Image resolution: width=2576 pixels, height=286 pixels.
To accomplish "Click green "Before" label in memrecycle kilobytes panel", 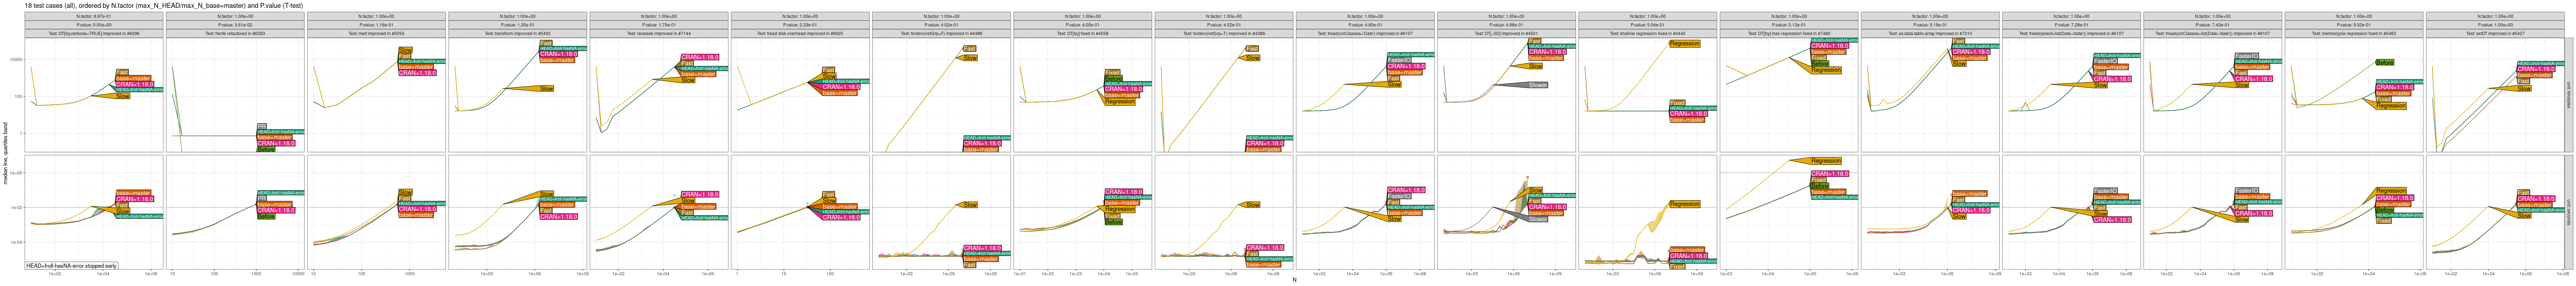I will (2384, 62).
